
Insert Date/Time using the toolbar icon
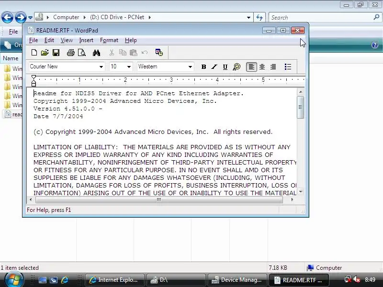[x=159, y=53]
